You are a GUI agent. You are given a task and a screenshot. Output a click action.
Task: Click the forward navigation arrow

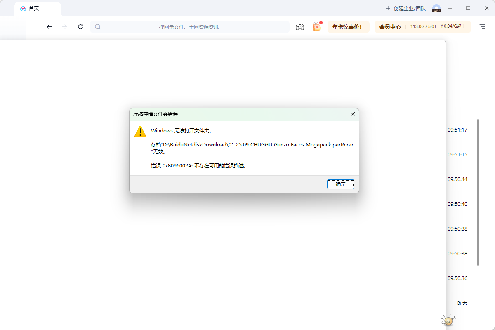coord(64,27)
